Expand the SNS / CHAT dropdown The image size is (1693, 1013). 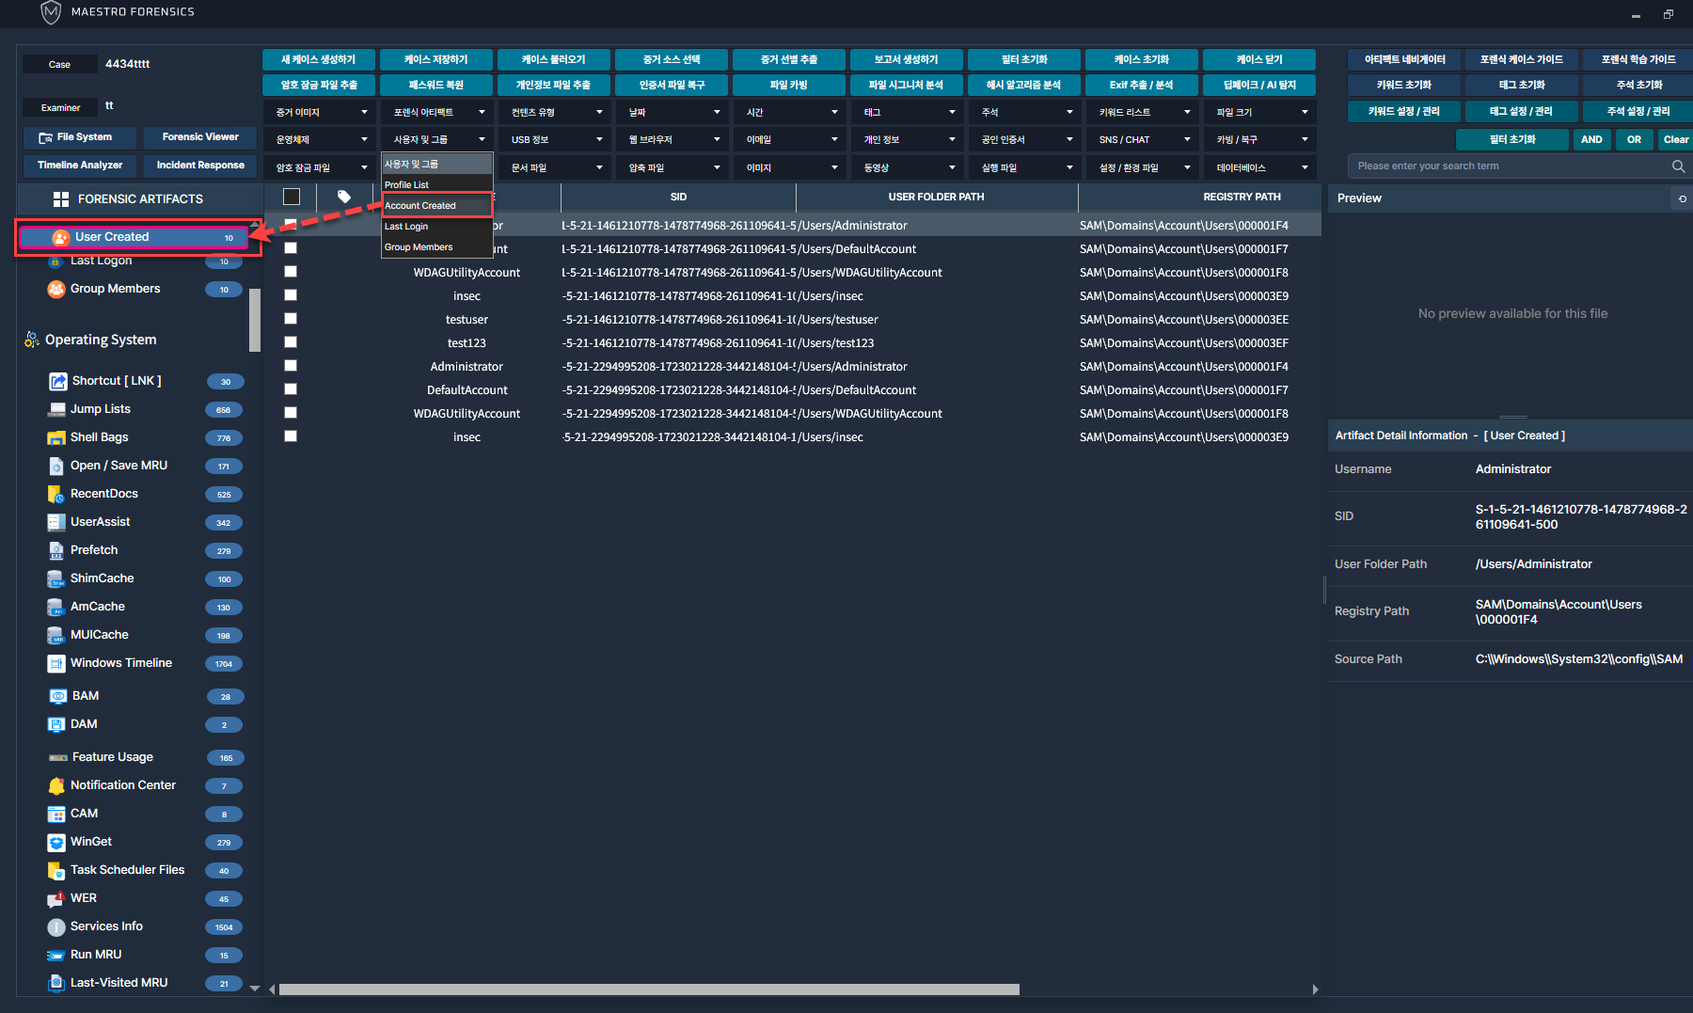[x=1144, y=139]
